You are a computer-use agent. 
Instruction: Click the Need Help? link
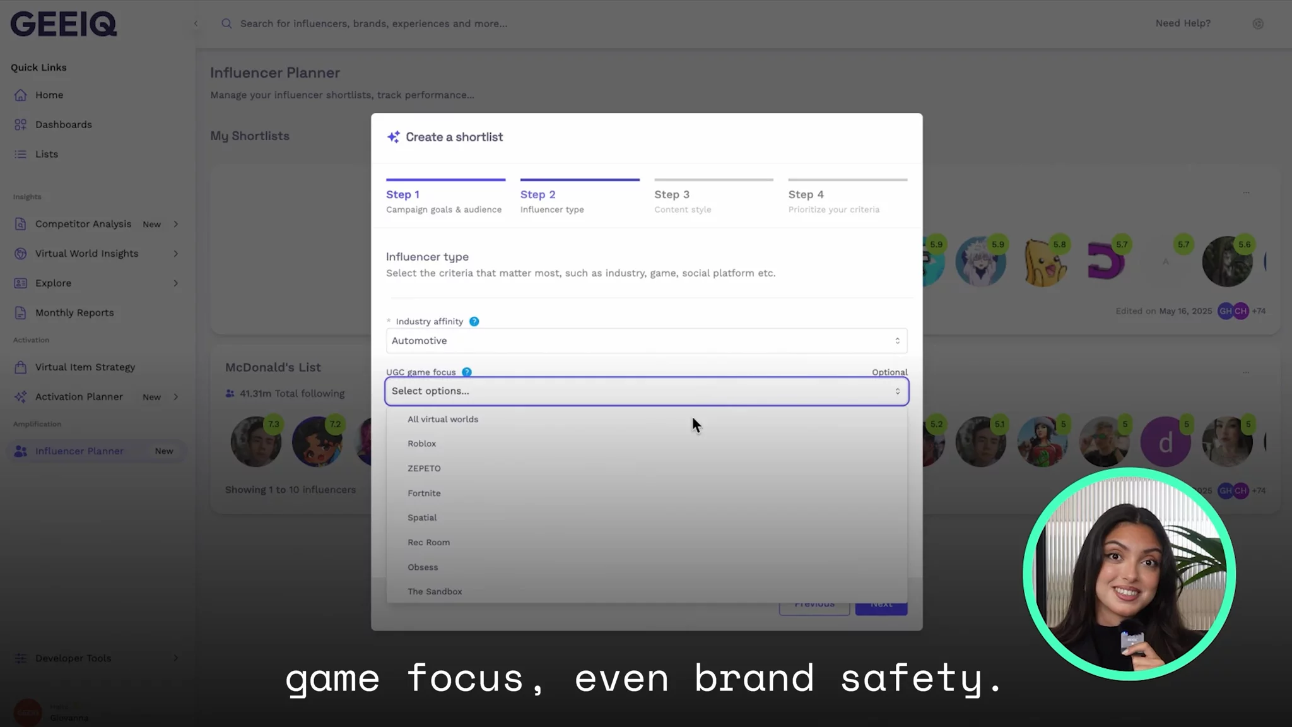pyautogui.click(x=1183, y=23)
